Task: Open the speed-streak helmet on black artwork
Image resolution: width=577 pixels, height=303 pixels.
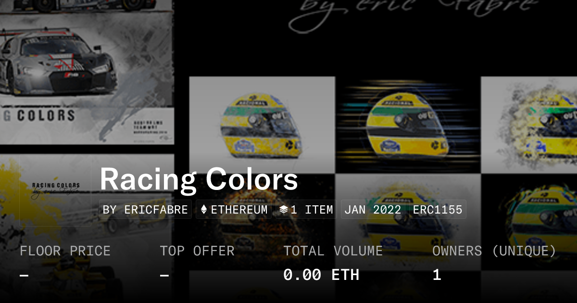Action: click(408, 125)
